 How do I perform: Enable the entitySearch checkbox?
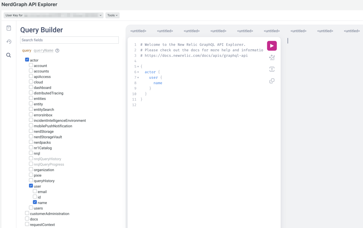[31, 109]
